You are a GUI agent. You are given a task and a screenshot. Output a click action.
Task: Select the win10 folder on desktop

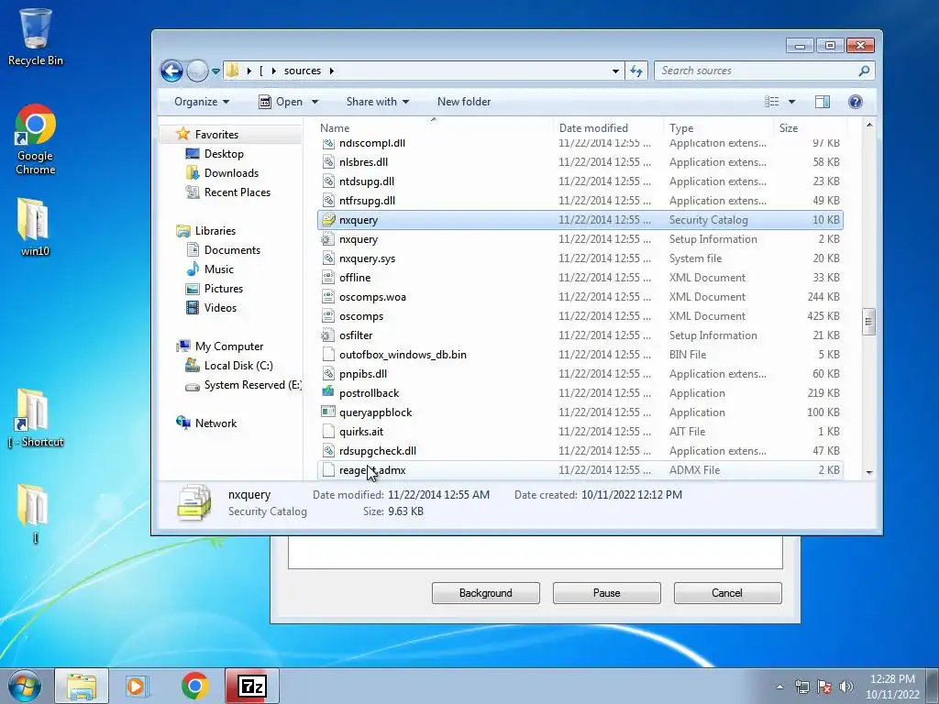coord(35,227)
